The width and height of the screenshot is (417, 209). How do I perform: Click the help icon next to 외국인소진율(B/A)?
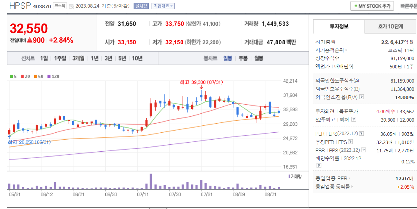coord(361,97)
